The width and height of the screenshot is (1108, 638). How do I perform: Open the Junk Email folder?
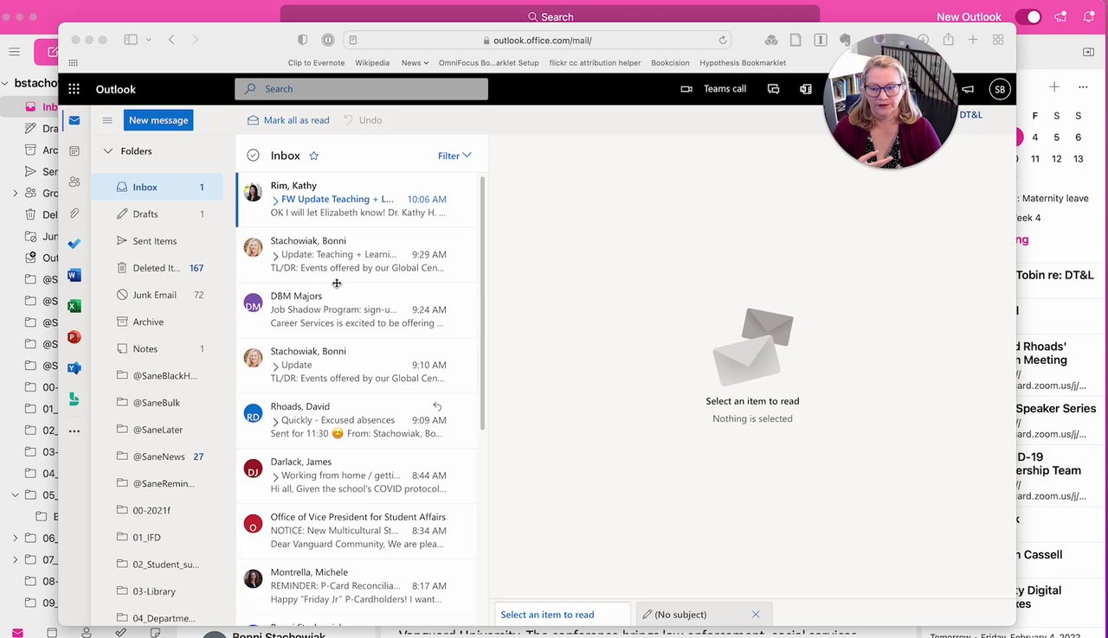157,295
